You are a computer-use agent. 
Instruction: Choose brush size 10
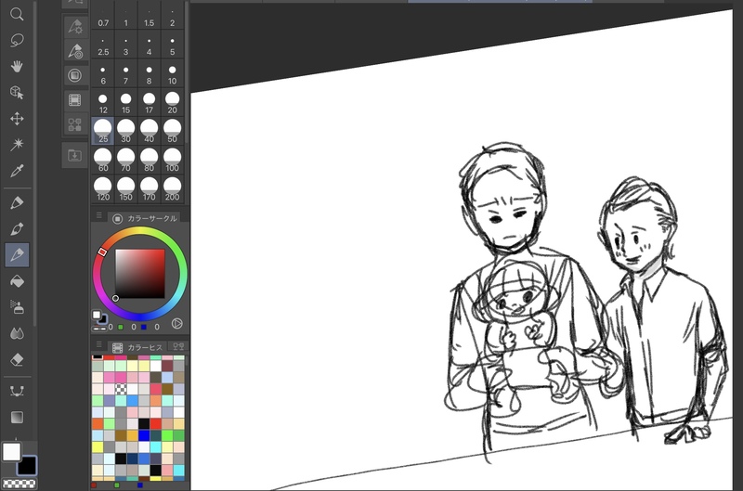coord(172,74)
